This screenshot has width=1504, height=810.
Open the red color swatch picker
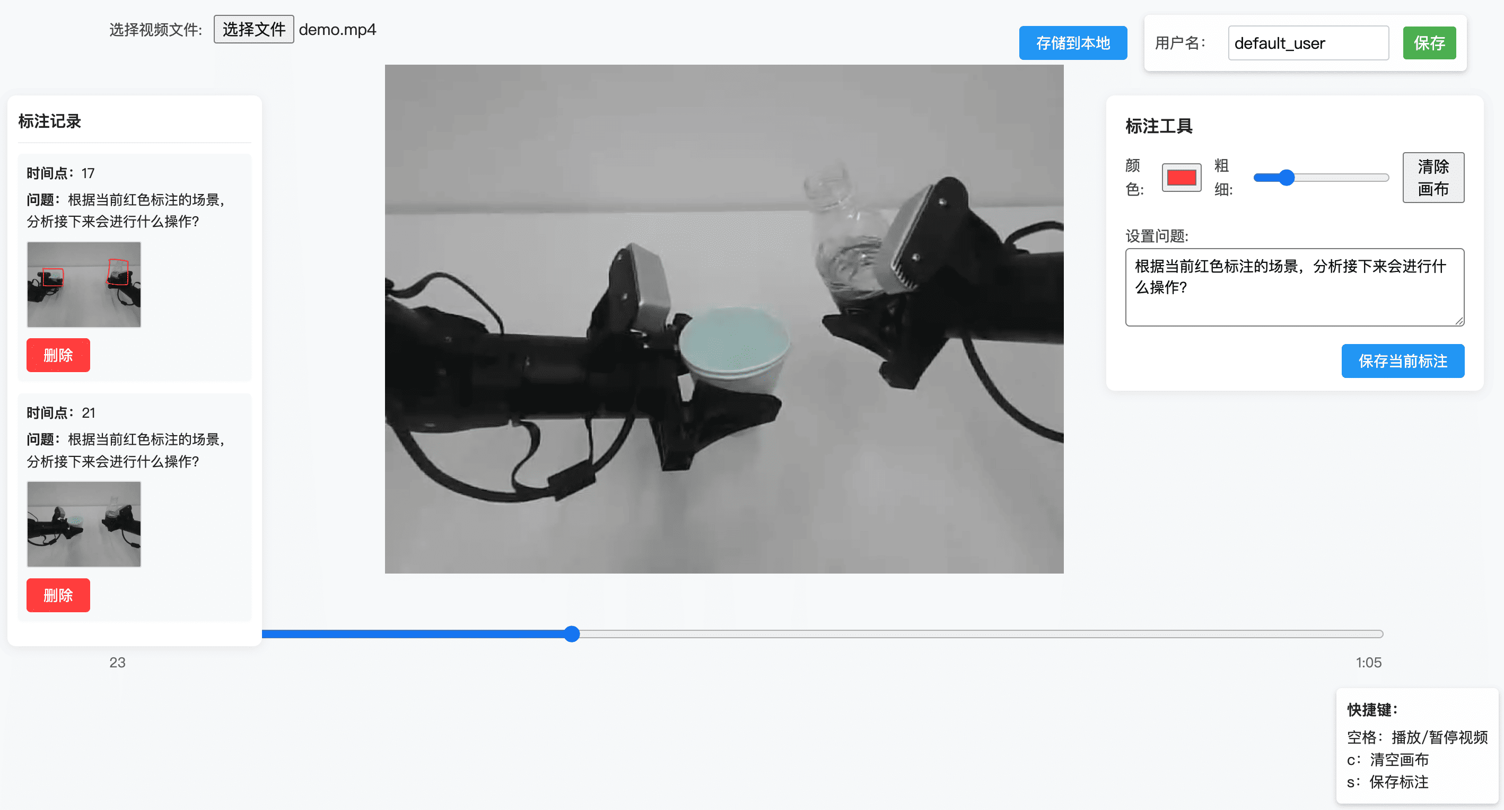pyautogui.click(x=1181, y=178)
